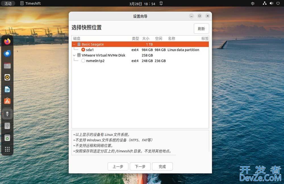Open the Trash in the dock
This screenshot has height=184, width=284.
coord(7,138)
